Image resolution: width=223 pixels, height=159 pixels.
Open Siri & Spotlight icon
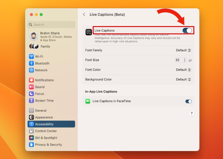pos(32,138)
